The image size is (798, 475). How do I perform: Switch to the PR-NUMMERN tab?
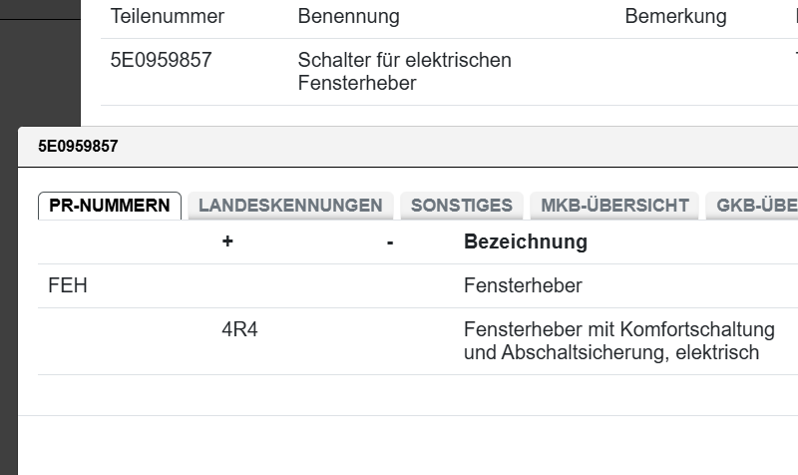[110, 206]
